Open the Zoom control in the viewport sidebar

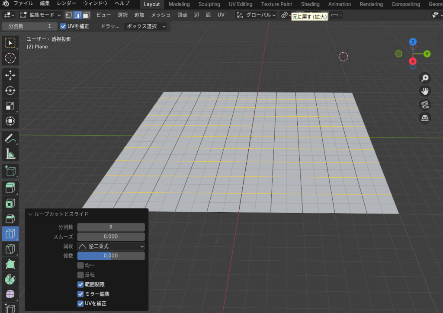pos(425,78)
